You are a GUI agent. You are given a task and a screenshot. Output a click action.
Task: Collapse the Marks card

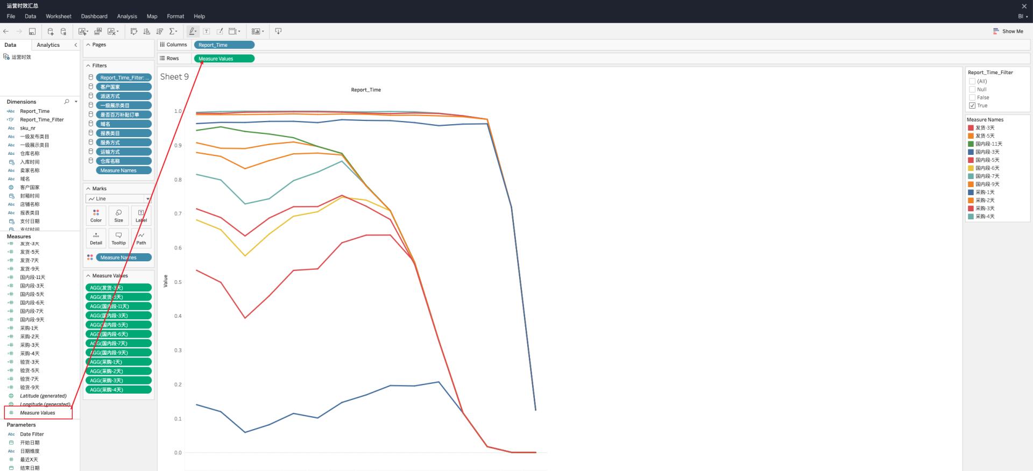[x=88, y=189]
